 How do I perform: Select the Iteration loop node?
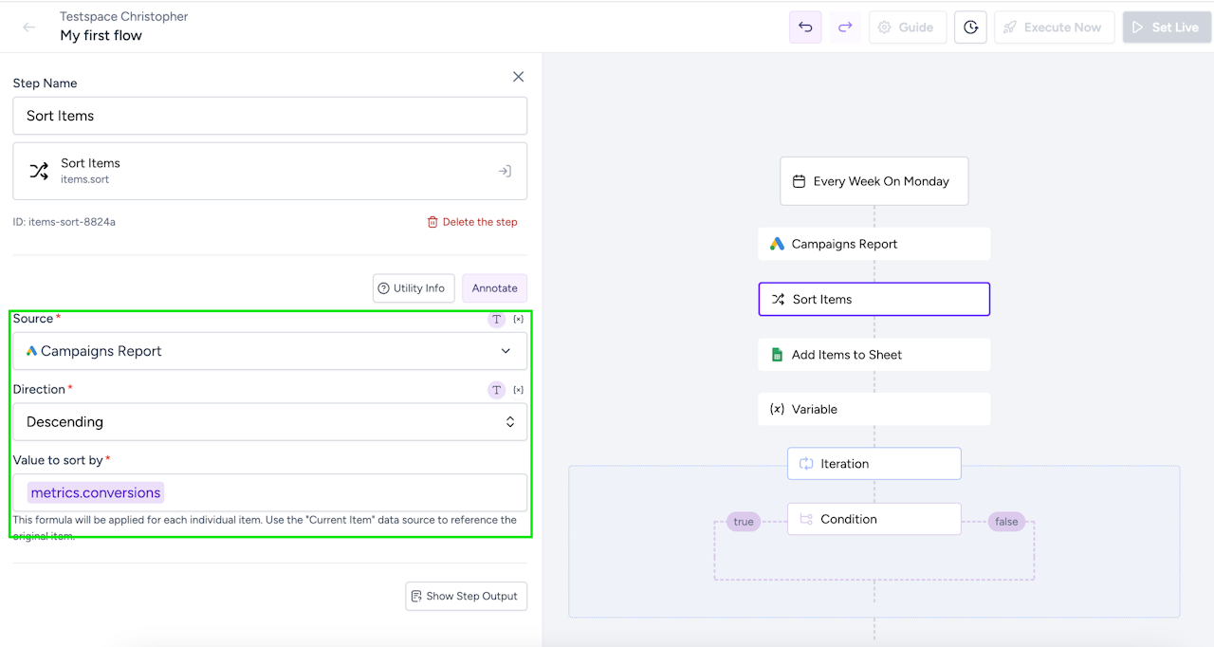[x=874, y=464]
